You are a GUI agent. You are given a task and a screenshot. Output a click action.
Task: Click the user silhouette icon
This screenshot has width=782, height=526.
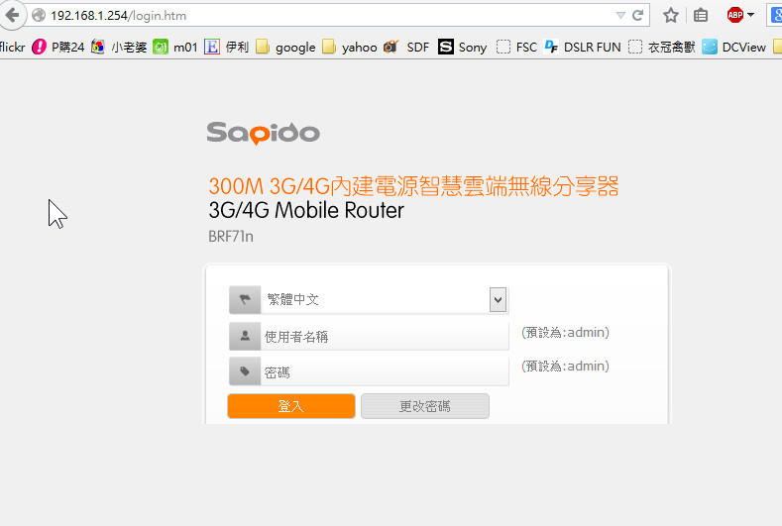tap(245, 336)
